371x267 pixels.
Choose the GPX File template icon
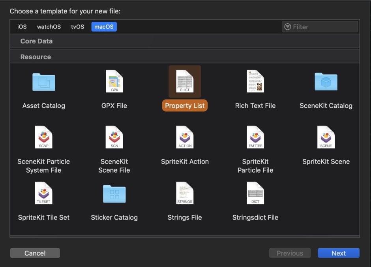click(114, 81)
